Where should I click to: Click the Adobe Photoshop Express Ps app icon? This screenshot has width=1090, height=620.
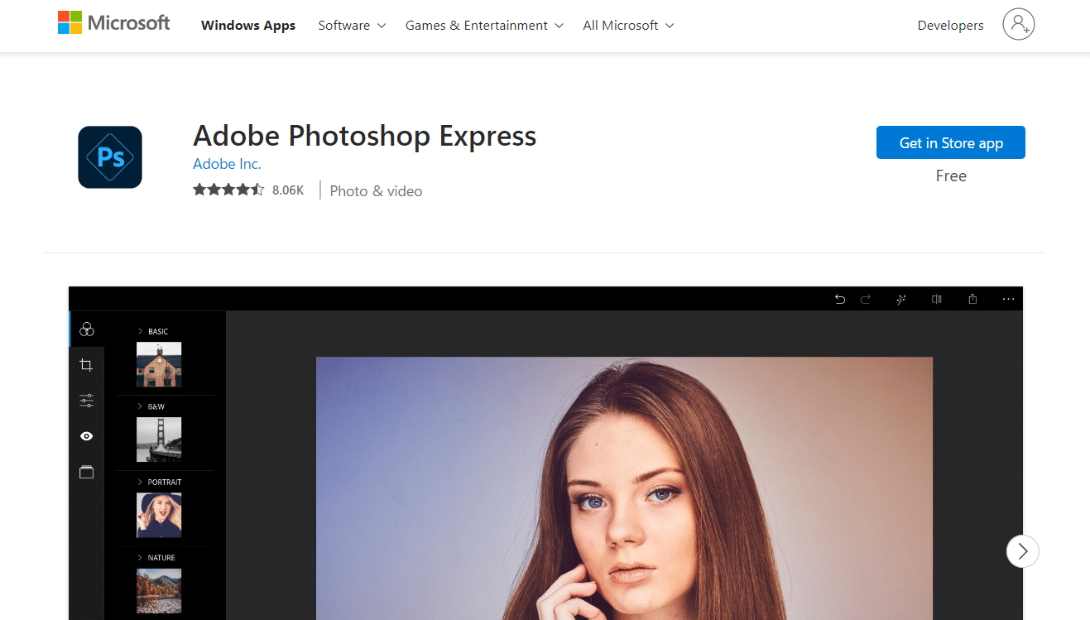[x=110, y=157]
